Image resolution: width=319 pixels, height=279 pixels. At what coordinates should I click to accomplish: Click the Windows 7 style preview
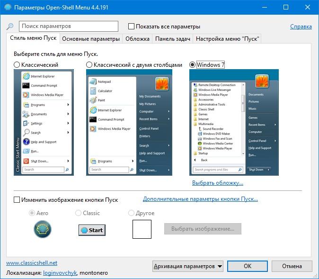(234, 122)
